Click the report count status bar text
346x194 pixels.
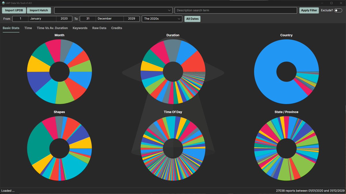(310, 191)
